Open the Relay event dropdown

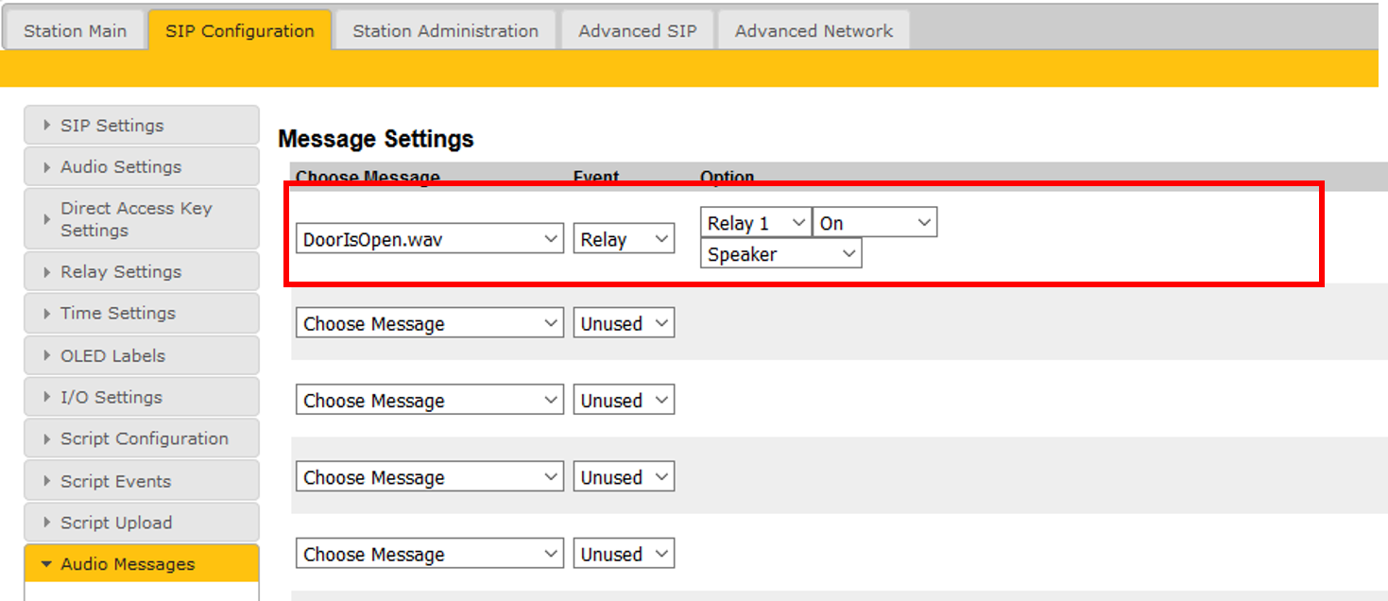point(624,239)
